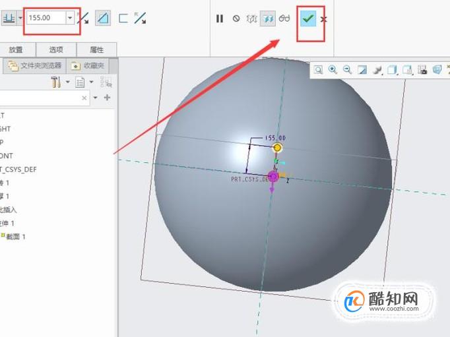Switch to the 文件夹浏览器 folder browser tab

[34, 66]
